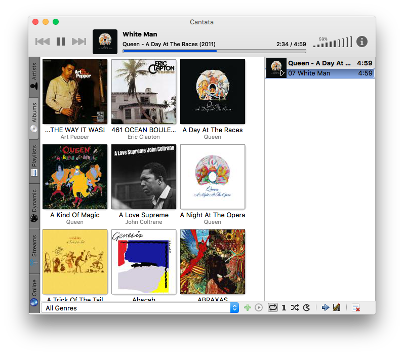
Task: Select the A Kind Of Magic album cover
Action: [x=75, y=177]
